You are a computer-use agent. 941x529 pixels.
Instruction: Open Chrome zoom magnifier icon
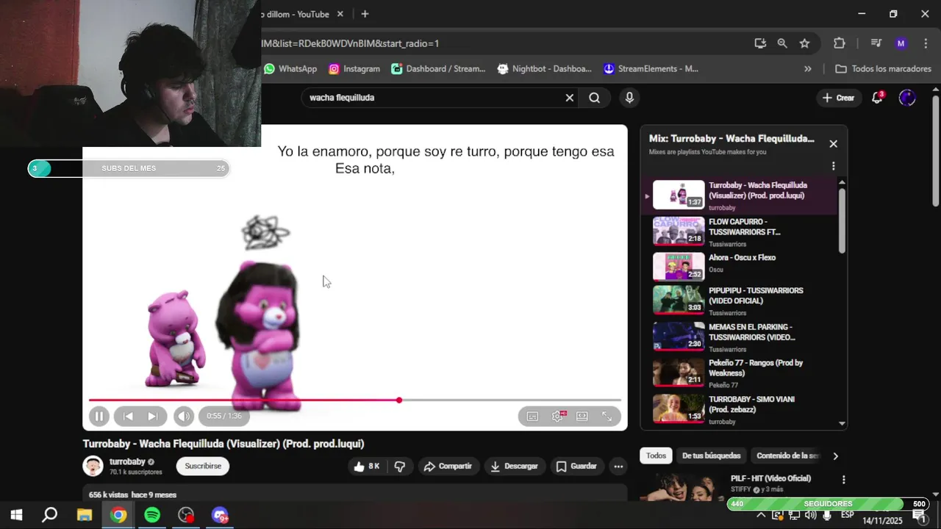(x=782, y=43)
